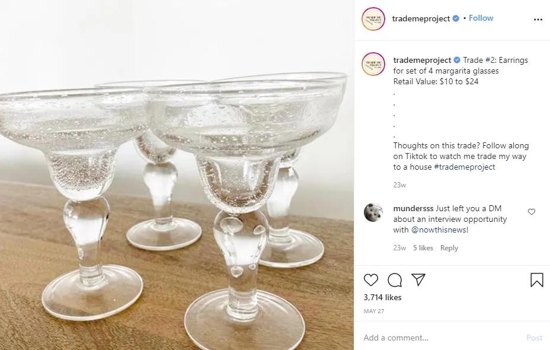The height and width of the screenshot is (350, 550).
Task: Save the post with bookmark icon
Action: pos(536,280)
